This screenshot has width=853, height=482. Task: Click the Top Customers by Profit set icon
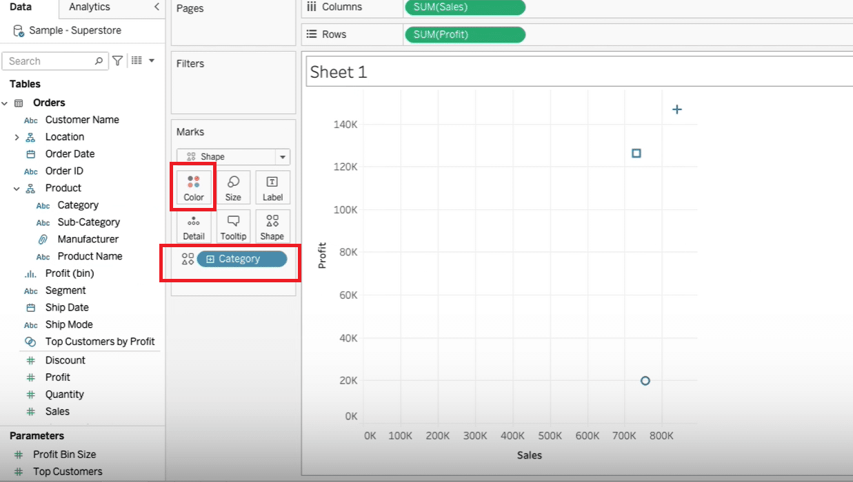pyautogui.click(x=30, y=342)
